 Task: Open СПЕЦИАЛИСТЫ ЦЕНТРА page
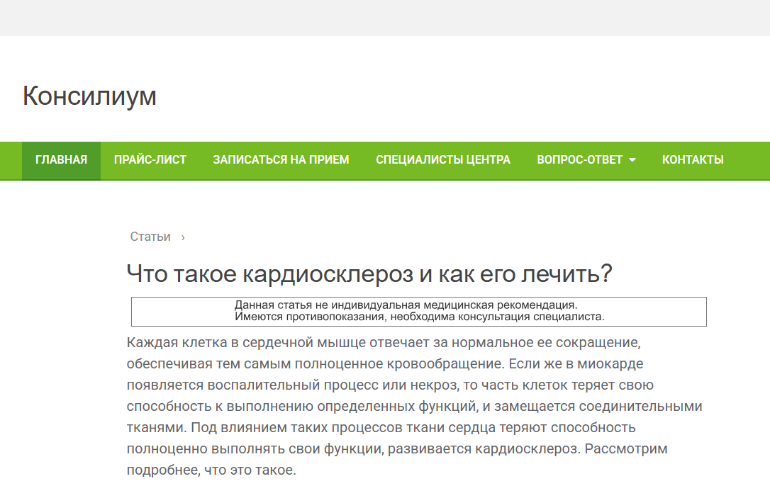coord(443,161)
